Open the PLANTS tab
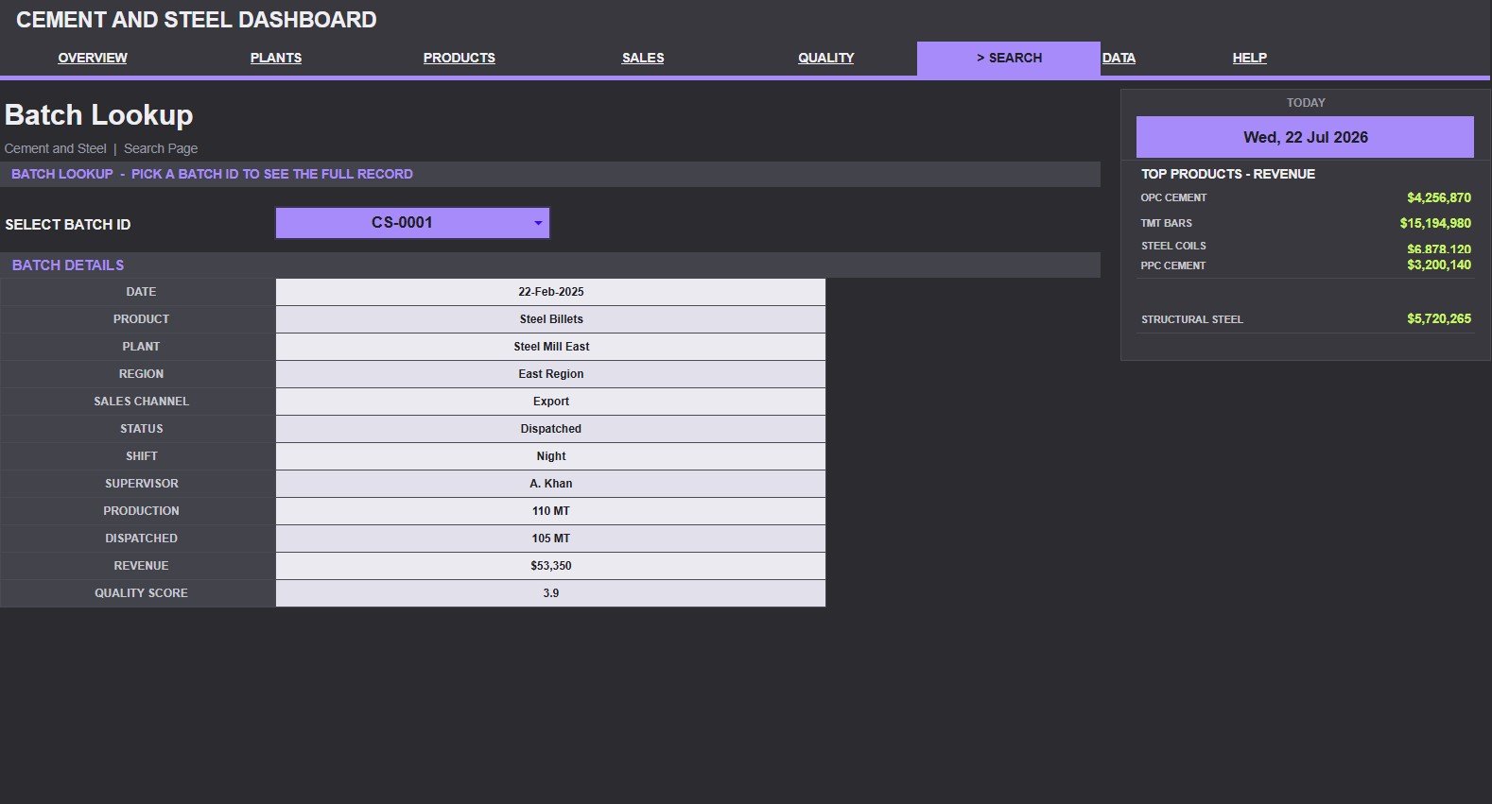The height and width of the screenshot is (804, 1492). 276,58
